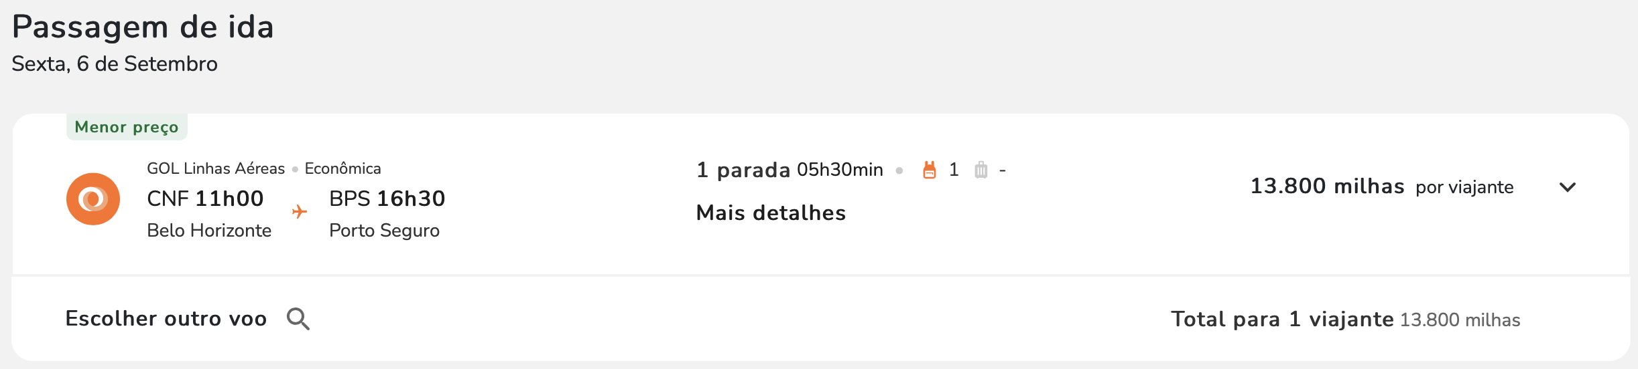Click the Total para 1 viajante text
The height and width of the screenshot is (369, 1638).
[x=1283, y=320]
